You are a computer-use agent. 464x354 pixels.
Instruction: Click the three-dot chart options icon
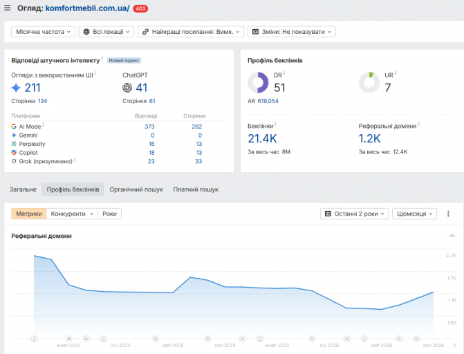pyautogui.click(x=448, y=214)
